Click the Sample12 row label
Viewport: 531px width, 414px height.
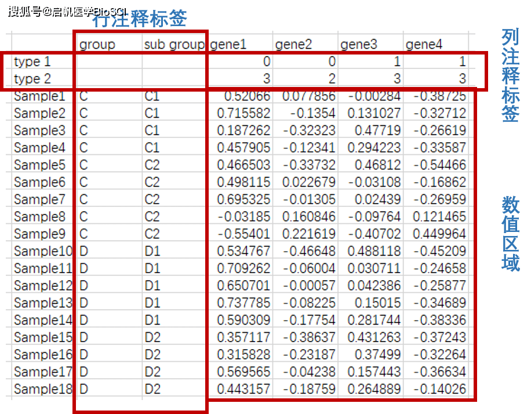coord(43,286)
